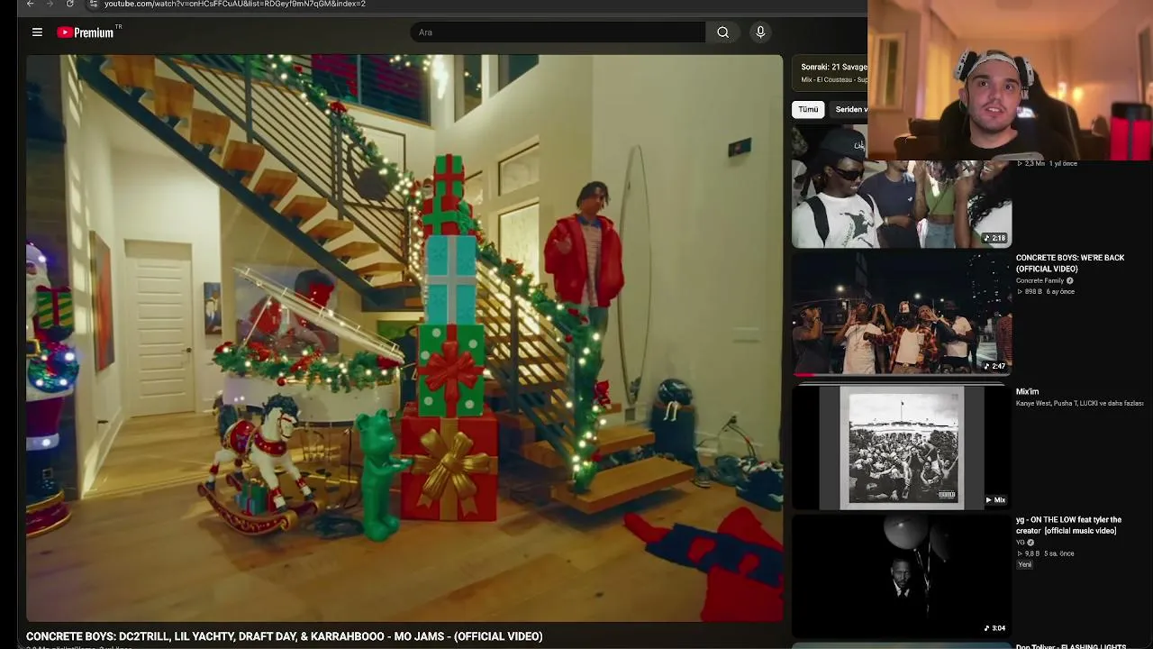Open the 'Don Toliver - FLASHING LIGHTS' title
The image size is (1153, 649).
pyautogui.click(x=1071, y=646)
